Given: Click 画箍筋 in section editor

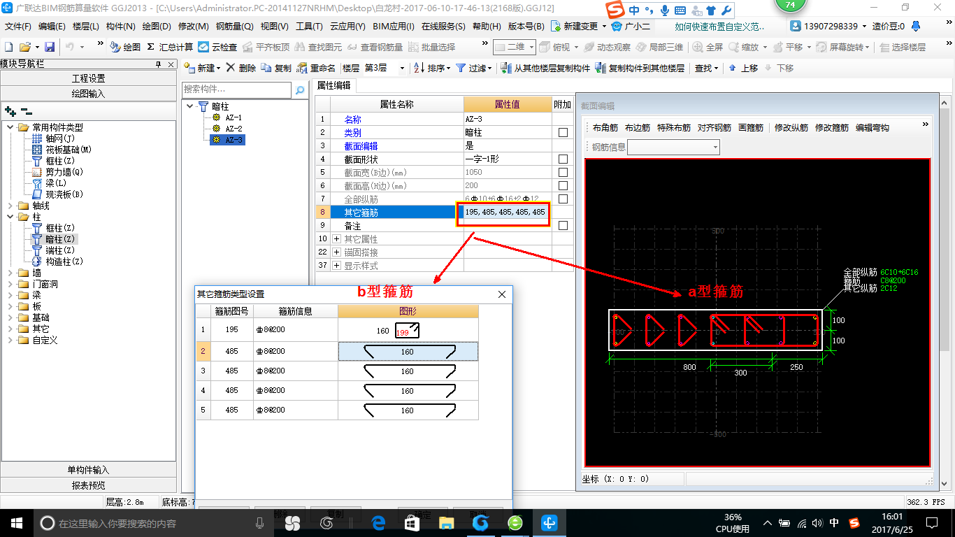Looking at the screenshot, I should [x=751, y=128].
